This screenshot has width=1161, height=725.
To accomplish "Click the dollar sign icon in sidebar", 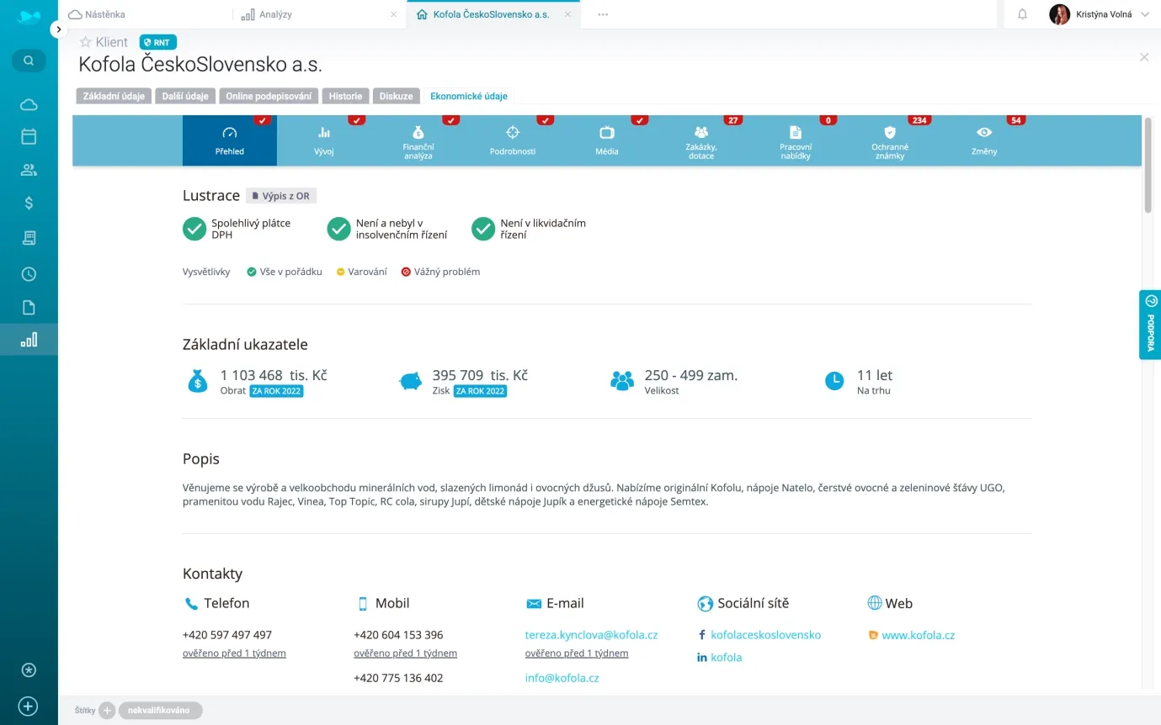I will pos(29,204).
